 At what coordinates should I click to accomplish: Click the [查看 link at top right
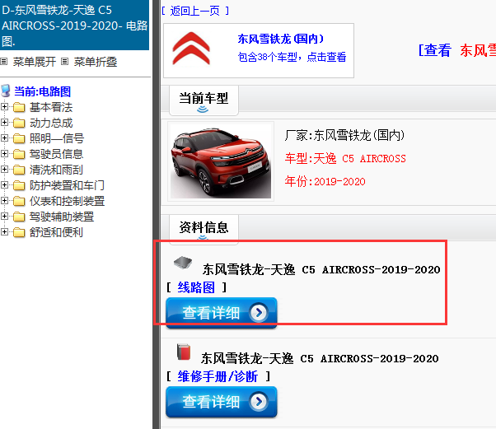[x=435, y=50]
